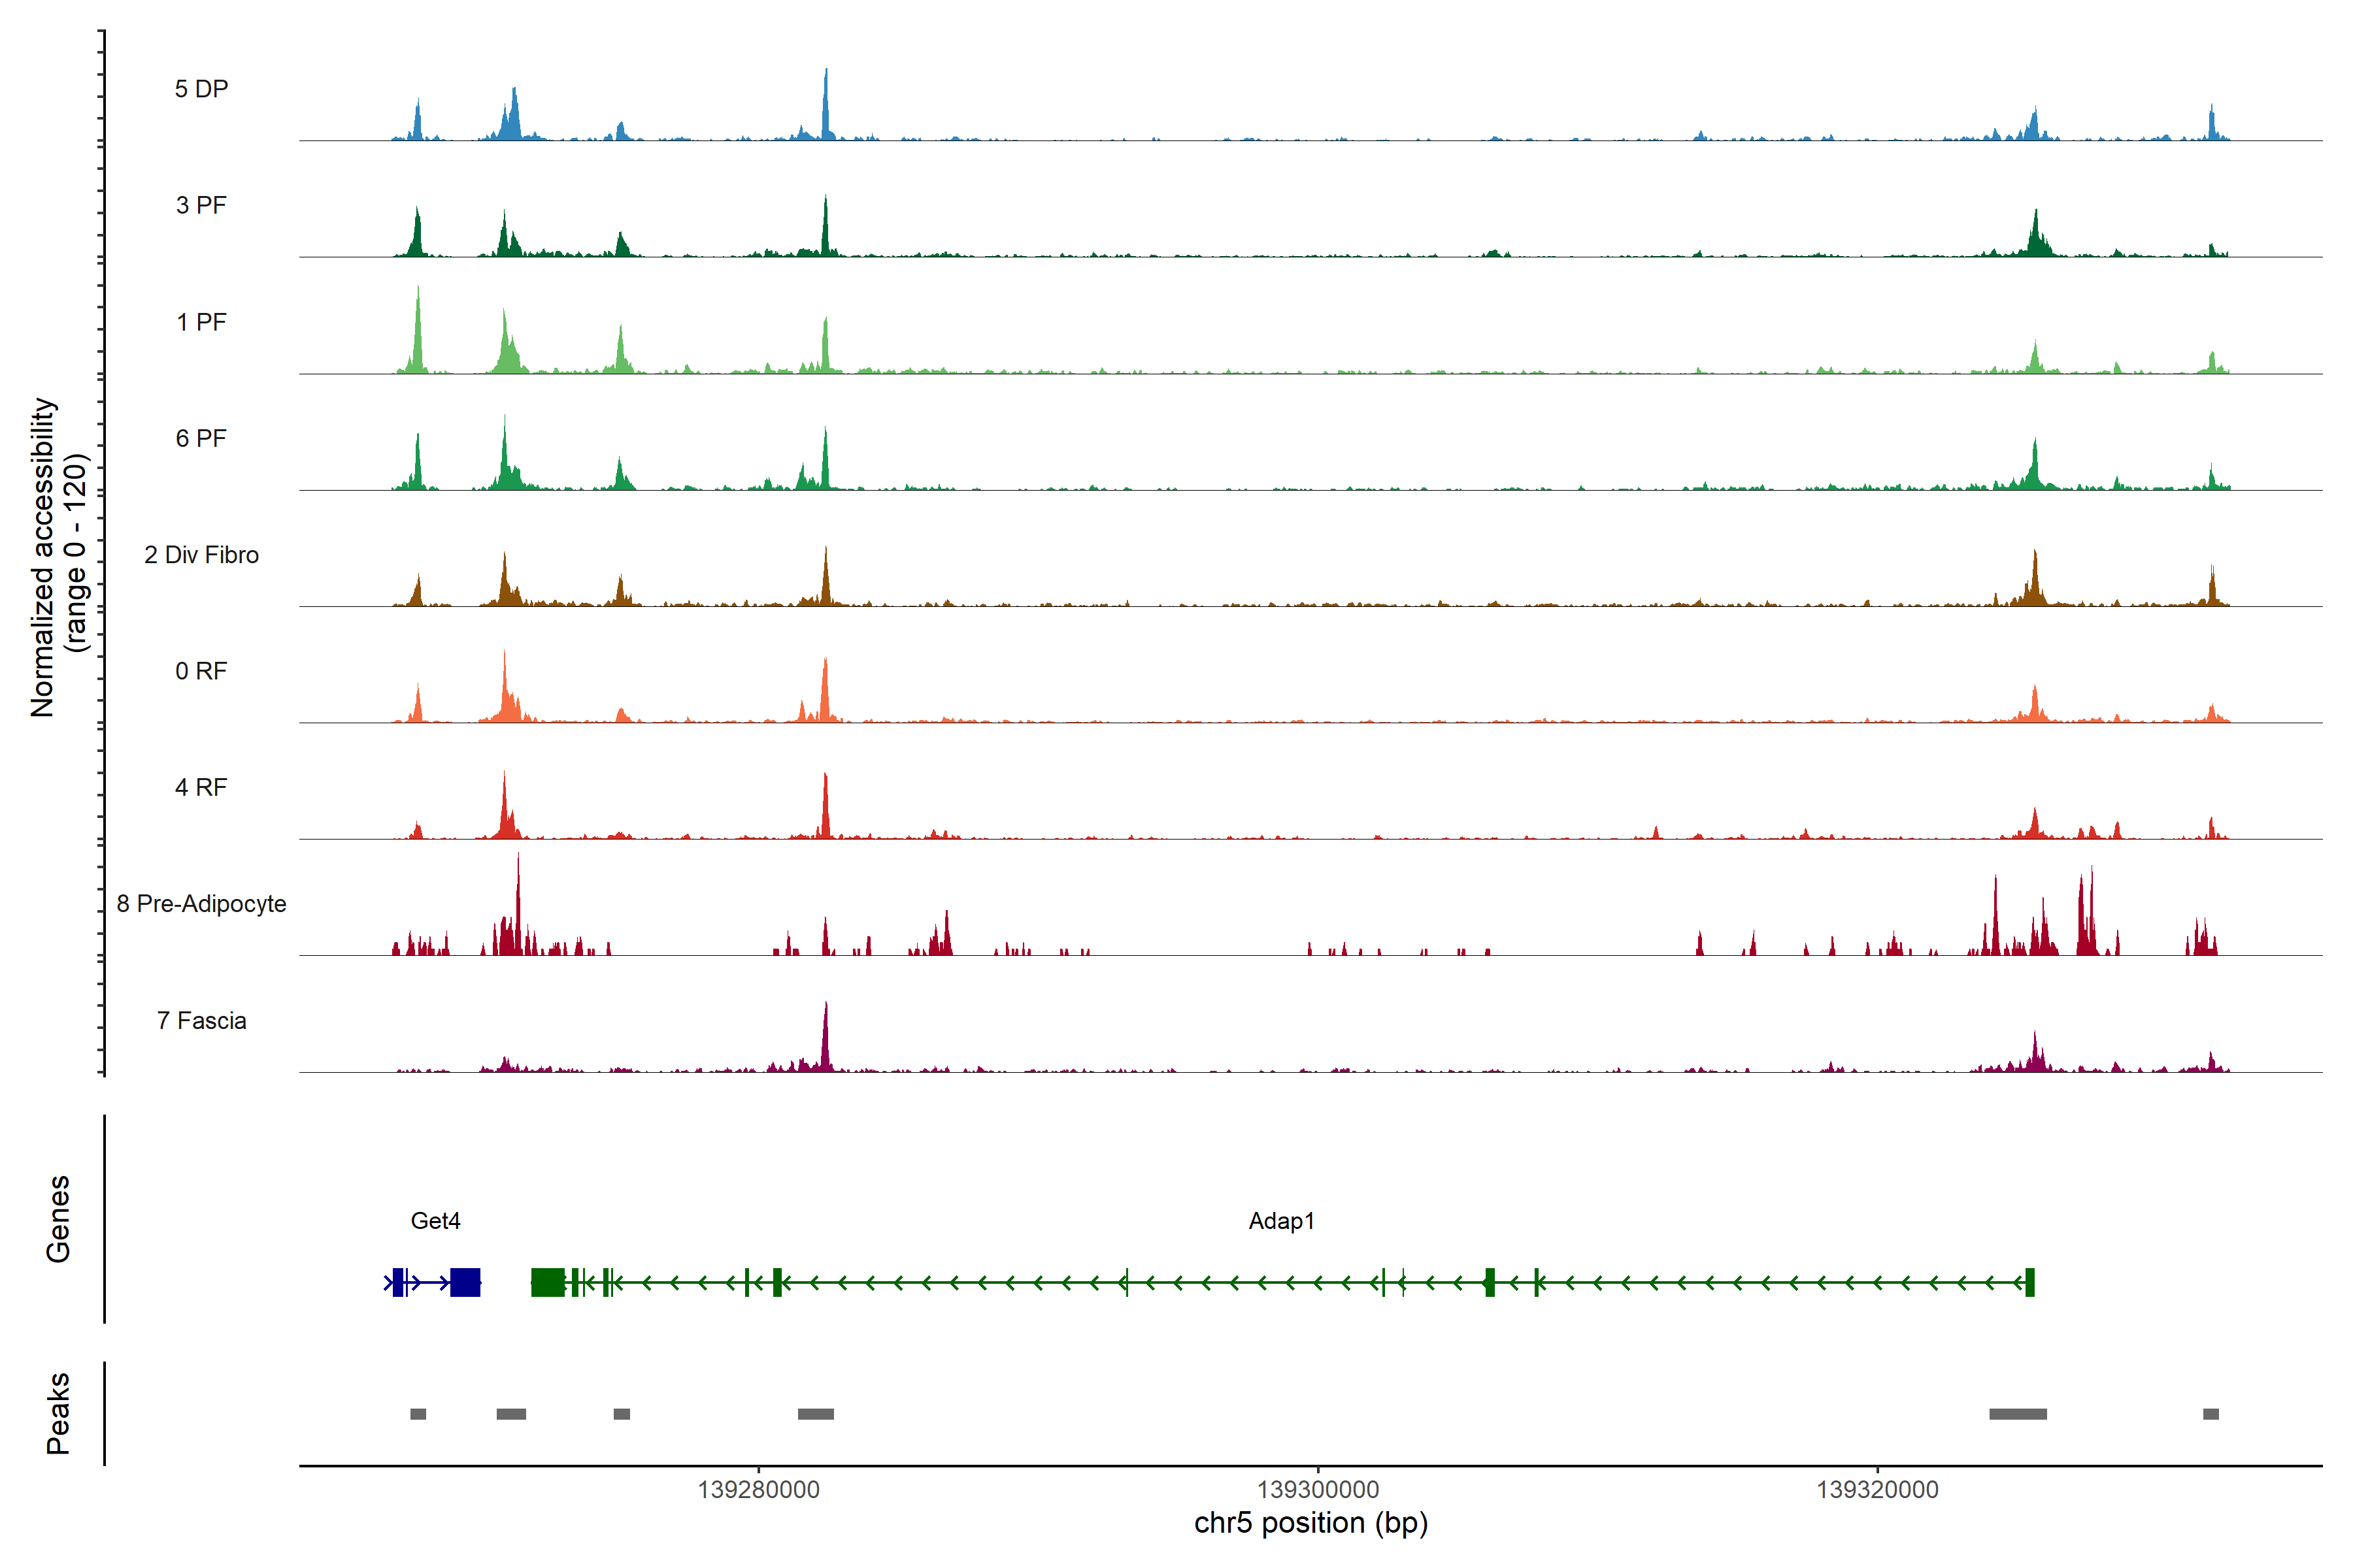Viewport: 2353px width, 1568px height.
Task: Click the blue Get4 large exon block
Action: click(x=465, y=1282)
